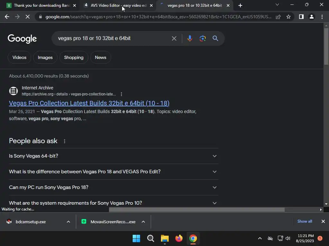Click the address bar URL

[x=158, y=17]
